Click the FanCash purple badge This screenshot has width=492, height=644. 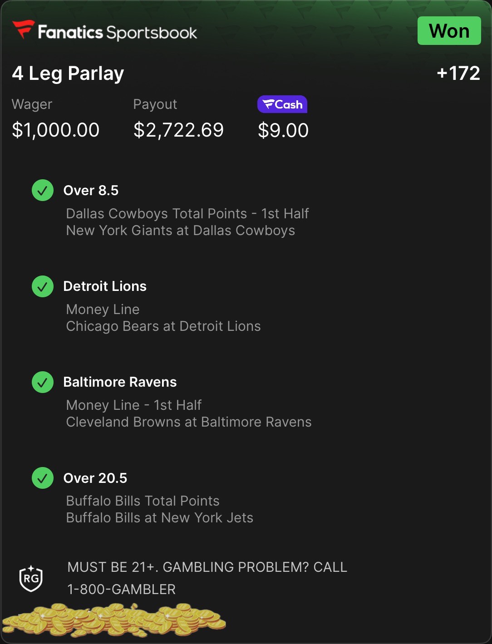coord(282,104)
